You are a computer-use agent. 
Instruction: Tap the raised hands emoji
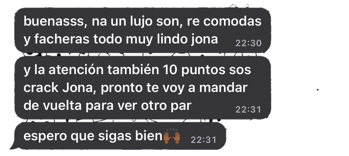[172, 137]
